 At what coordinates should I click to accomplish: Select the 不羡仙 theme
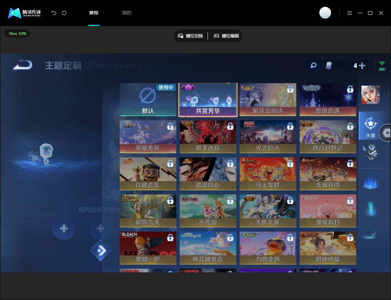[208, 211]
